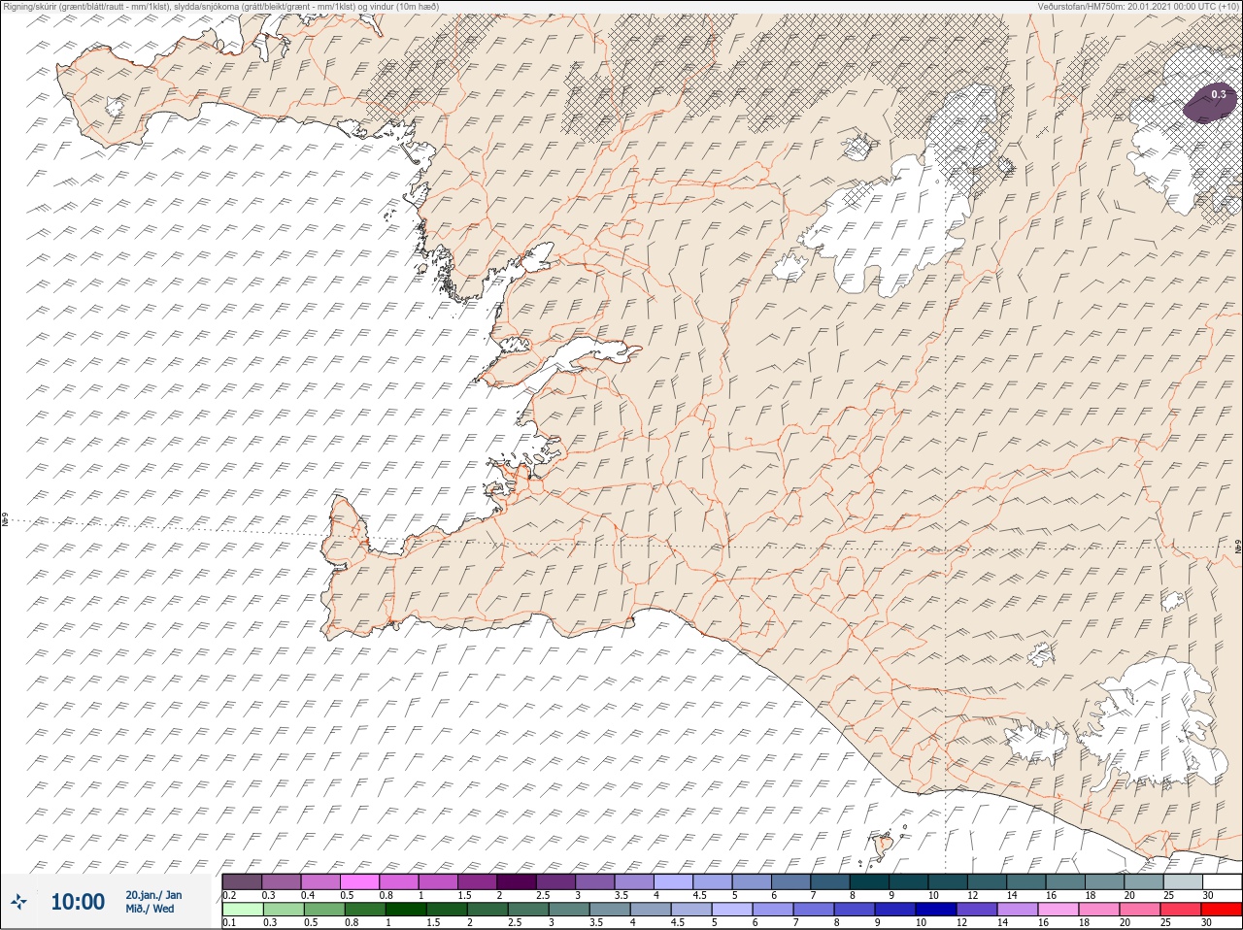Select upper legend swatch between 25 and 30
The height and width of the screenshot is (930, 1243).
coord(1184,880)
